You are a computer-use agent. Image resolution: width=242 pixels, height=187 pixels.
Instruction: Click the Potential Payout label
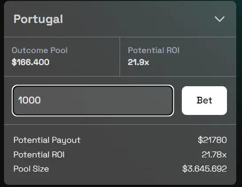point(47,140)
